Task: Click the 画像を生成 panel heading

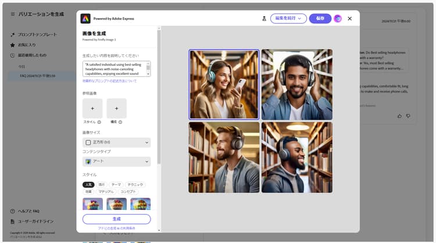Action: tap(94, 33)
